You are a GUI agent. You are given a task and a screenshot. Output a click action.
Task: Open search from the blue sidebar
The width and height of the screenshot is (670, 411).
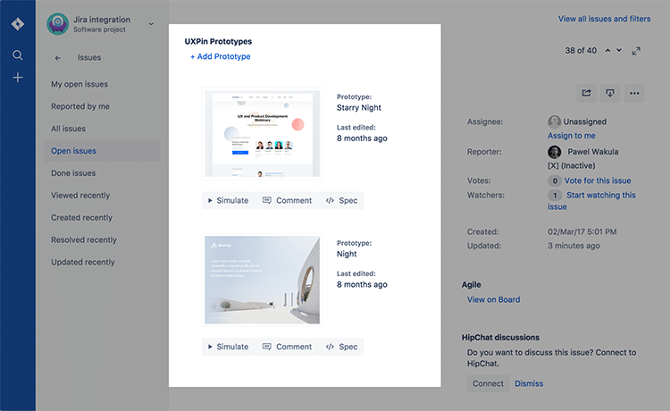18,55
